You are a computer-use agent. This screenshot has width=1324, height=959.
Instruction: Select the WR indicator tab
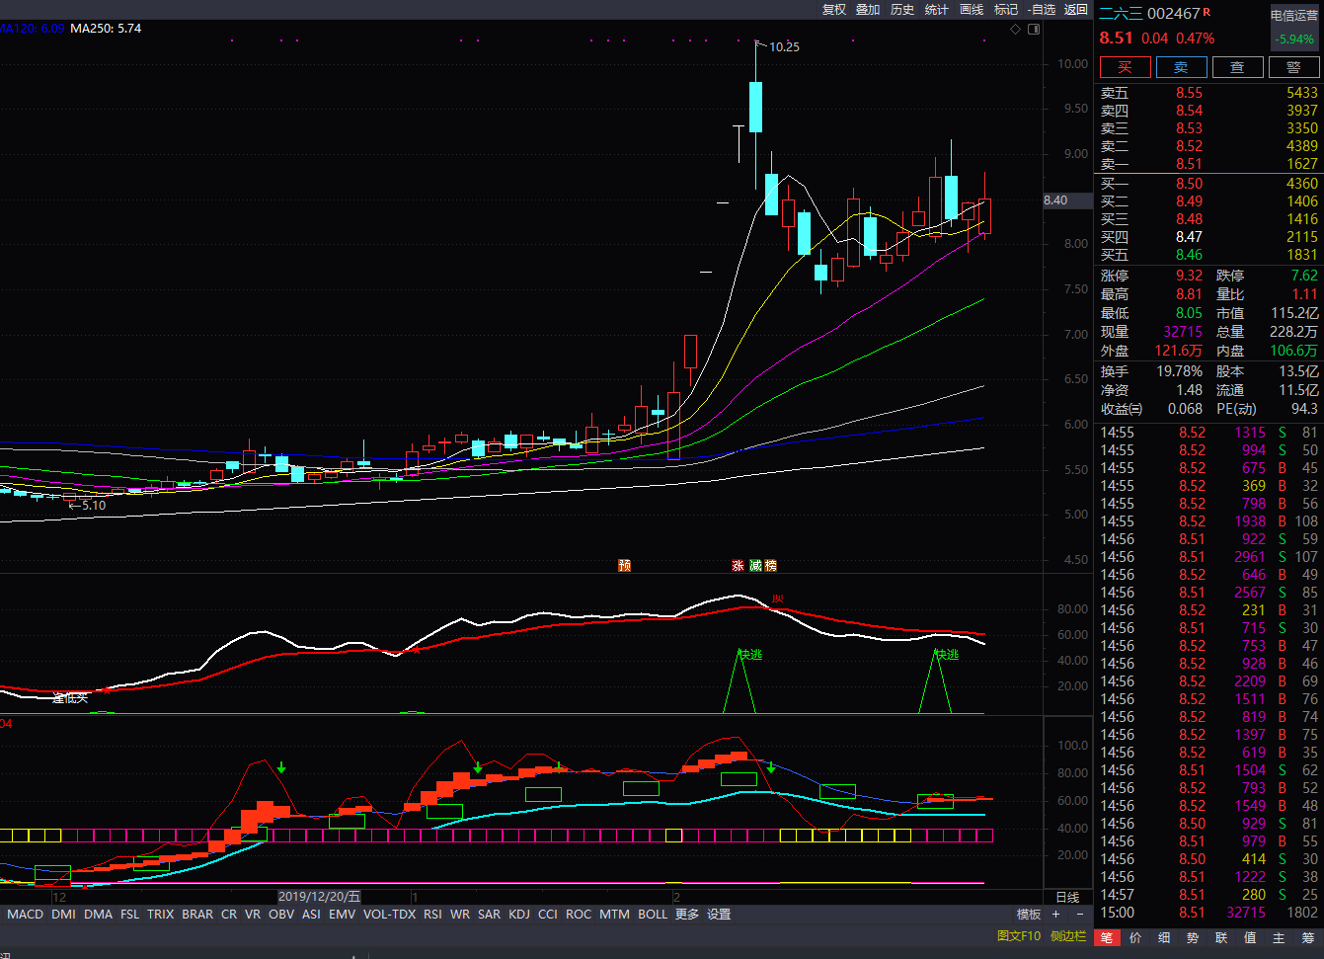point(460,915)
